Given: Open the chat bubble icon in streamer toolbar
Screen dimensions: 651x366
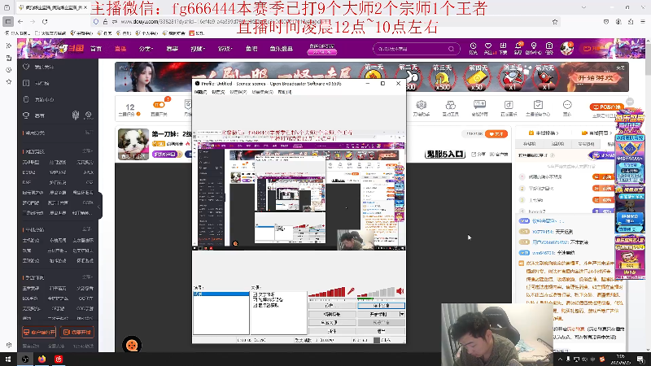Looking at the screenshot, I should click(x=479, y=105).
